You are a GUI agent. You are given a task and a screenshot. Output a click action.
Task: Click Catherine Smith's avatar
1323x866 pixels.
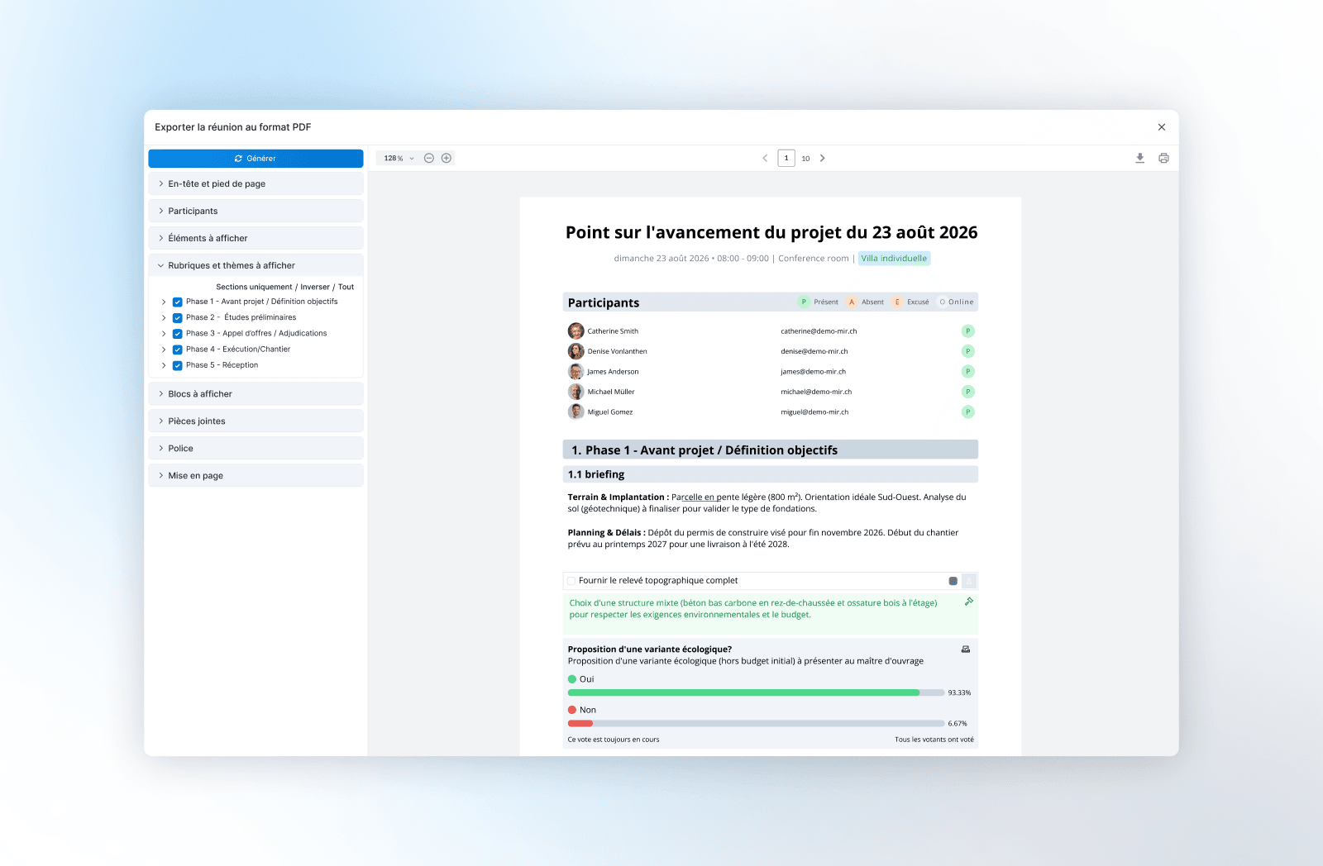click(x=576, y=331)
